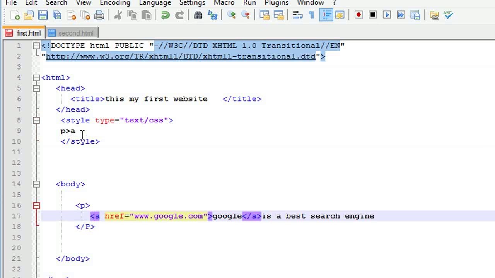Open the Macro menu
Viewport: 495px width, 278px height.
pos(224,3)
